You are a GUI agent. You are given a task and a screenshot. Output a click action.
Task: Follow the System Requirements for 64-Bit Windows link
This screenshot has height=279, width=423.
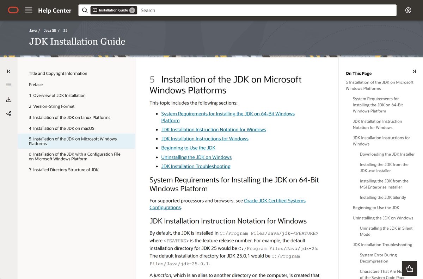click(x=228, y=117)
